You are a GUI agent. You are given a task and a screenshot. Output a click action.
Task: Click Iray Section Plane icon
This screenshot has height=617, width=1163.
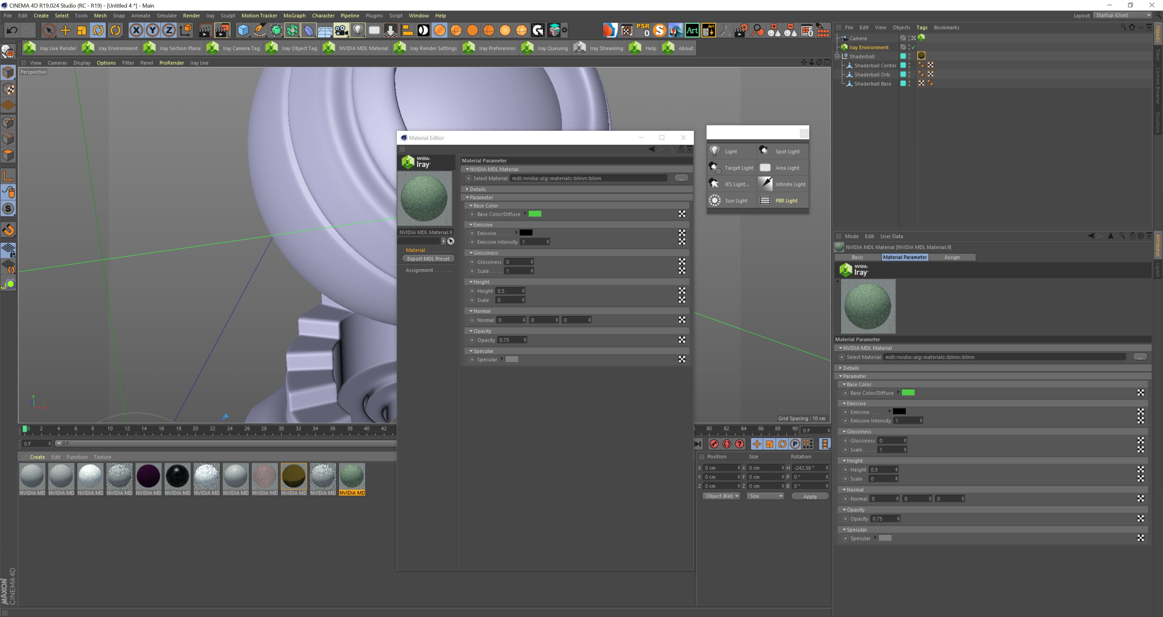coord(149,48)
